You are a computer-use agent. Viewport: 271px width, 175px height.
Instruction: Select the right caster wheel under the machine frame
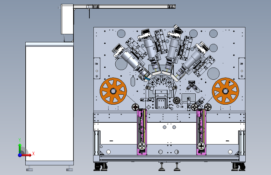tap(242, 167)
